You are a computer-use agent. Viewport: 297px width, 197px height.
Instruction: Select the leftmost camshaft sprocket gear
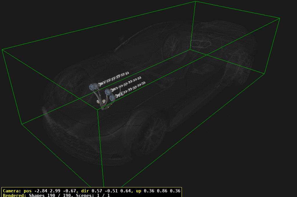[x=93, y=87]
